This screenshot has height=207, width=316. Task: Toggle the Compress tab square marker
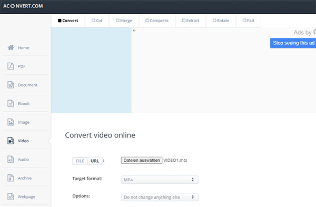pyautogui.click(x=147, y=21)
